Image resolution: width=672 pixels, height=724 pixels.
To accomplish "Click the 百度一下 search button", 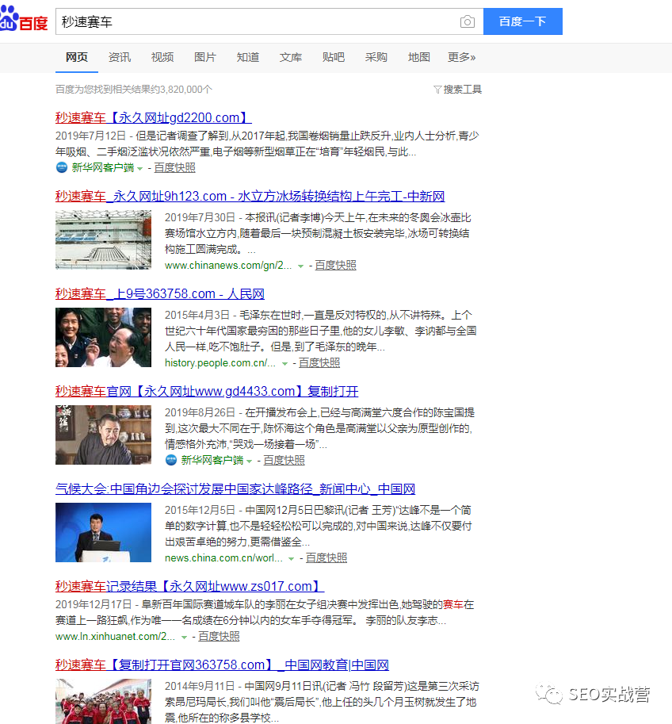I will (x=522, y=21).
